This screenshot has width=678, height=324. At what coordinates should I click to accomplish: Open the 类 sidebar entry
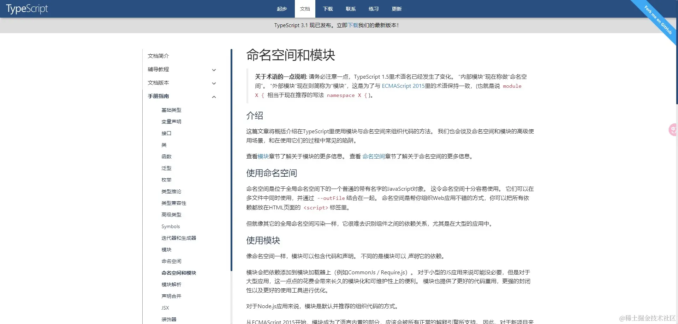pyautogui.click(x=164, y=145)
